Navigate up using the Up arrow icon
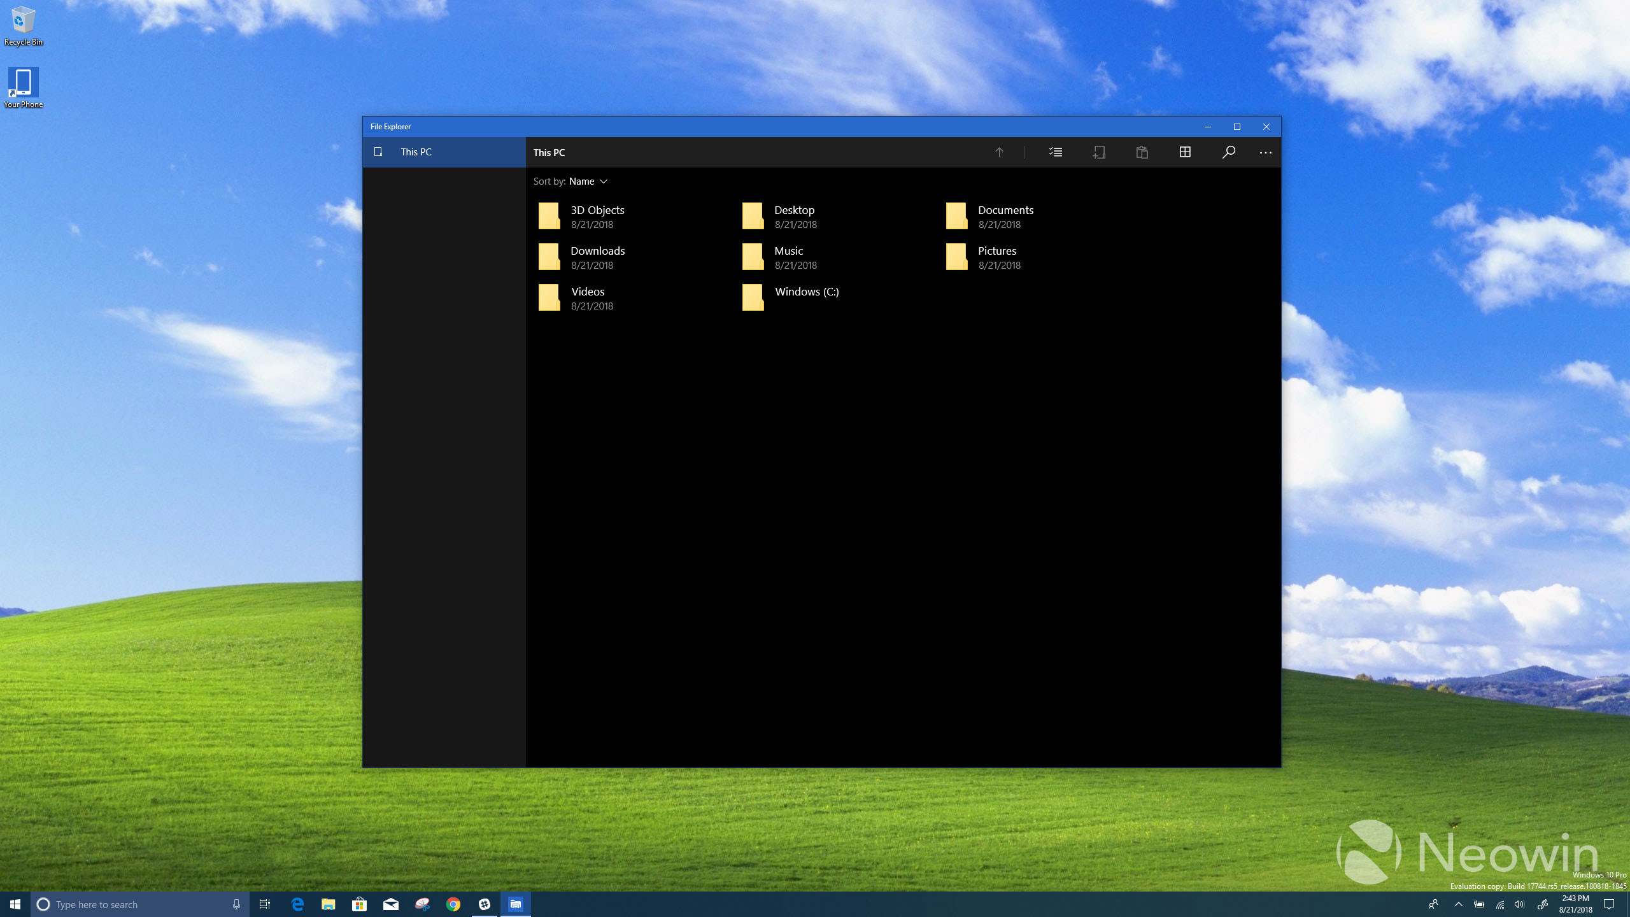The image size is (1630, 917). pos(999,152)
